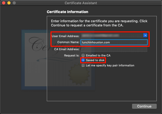Choose the Saved to disk radio option
This screenshot has width=162, height=114.
(x=83, y=60)
